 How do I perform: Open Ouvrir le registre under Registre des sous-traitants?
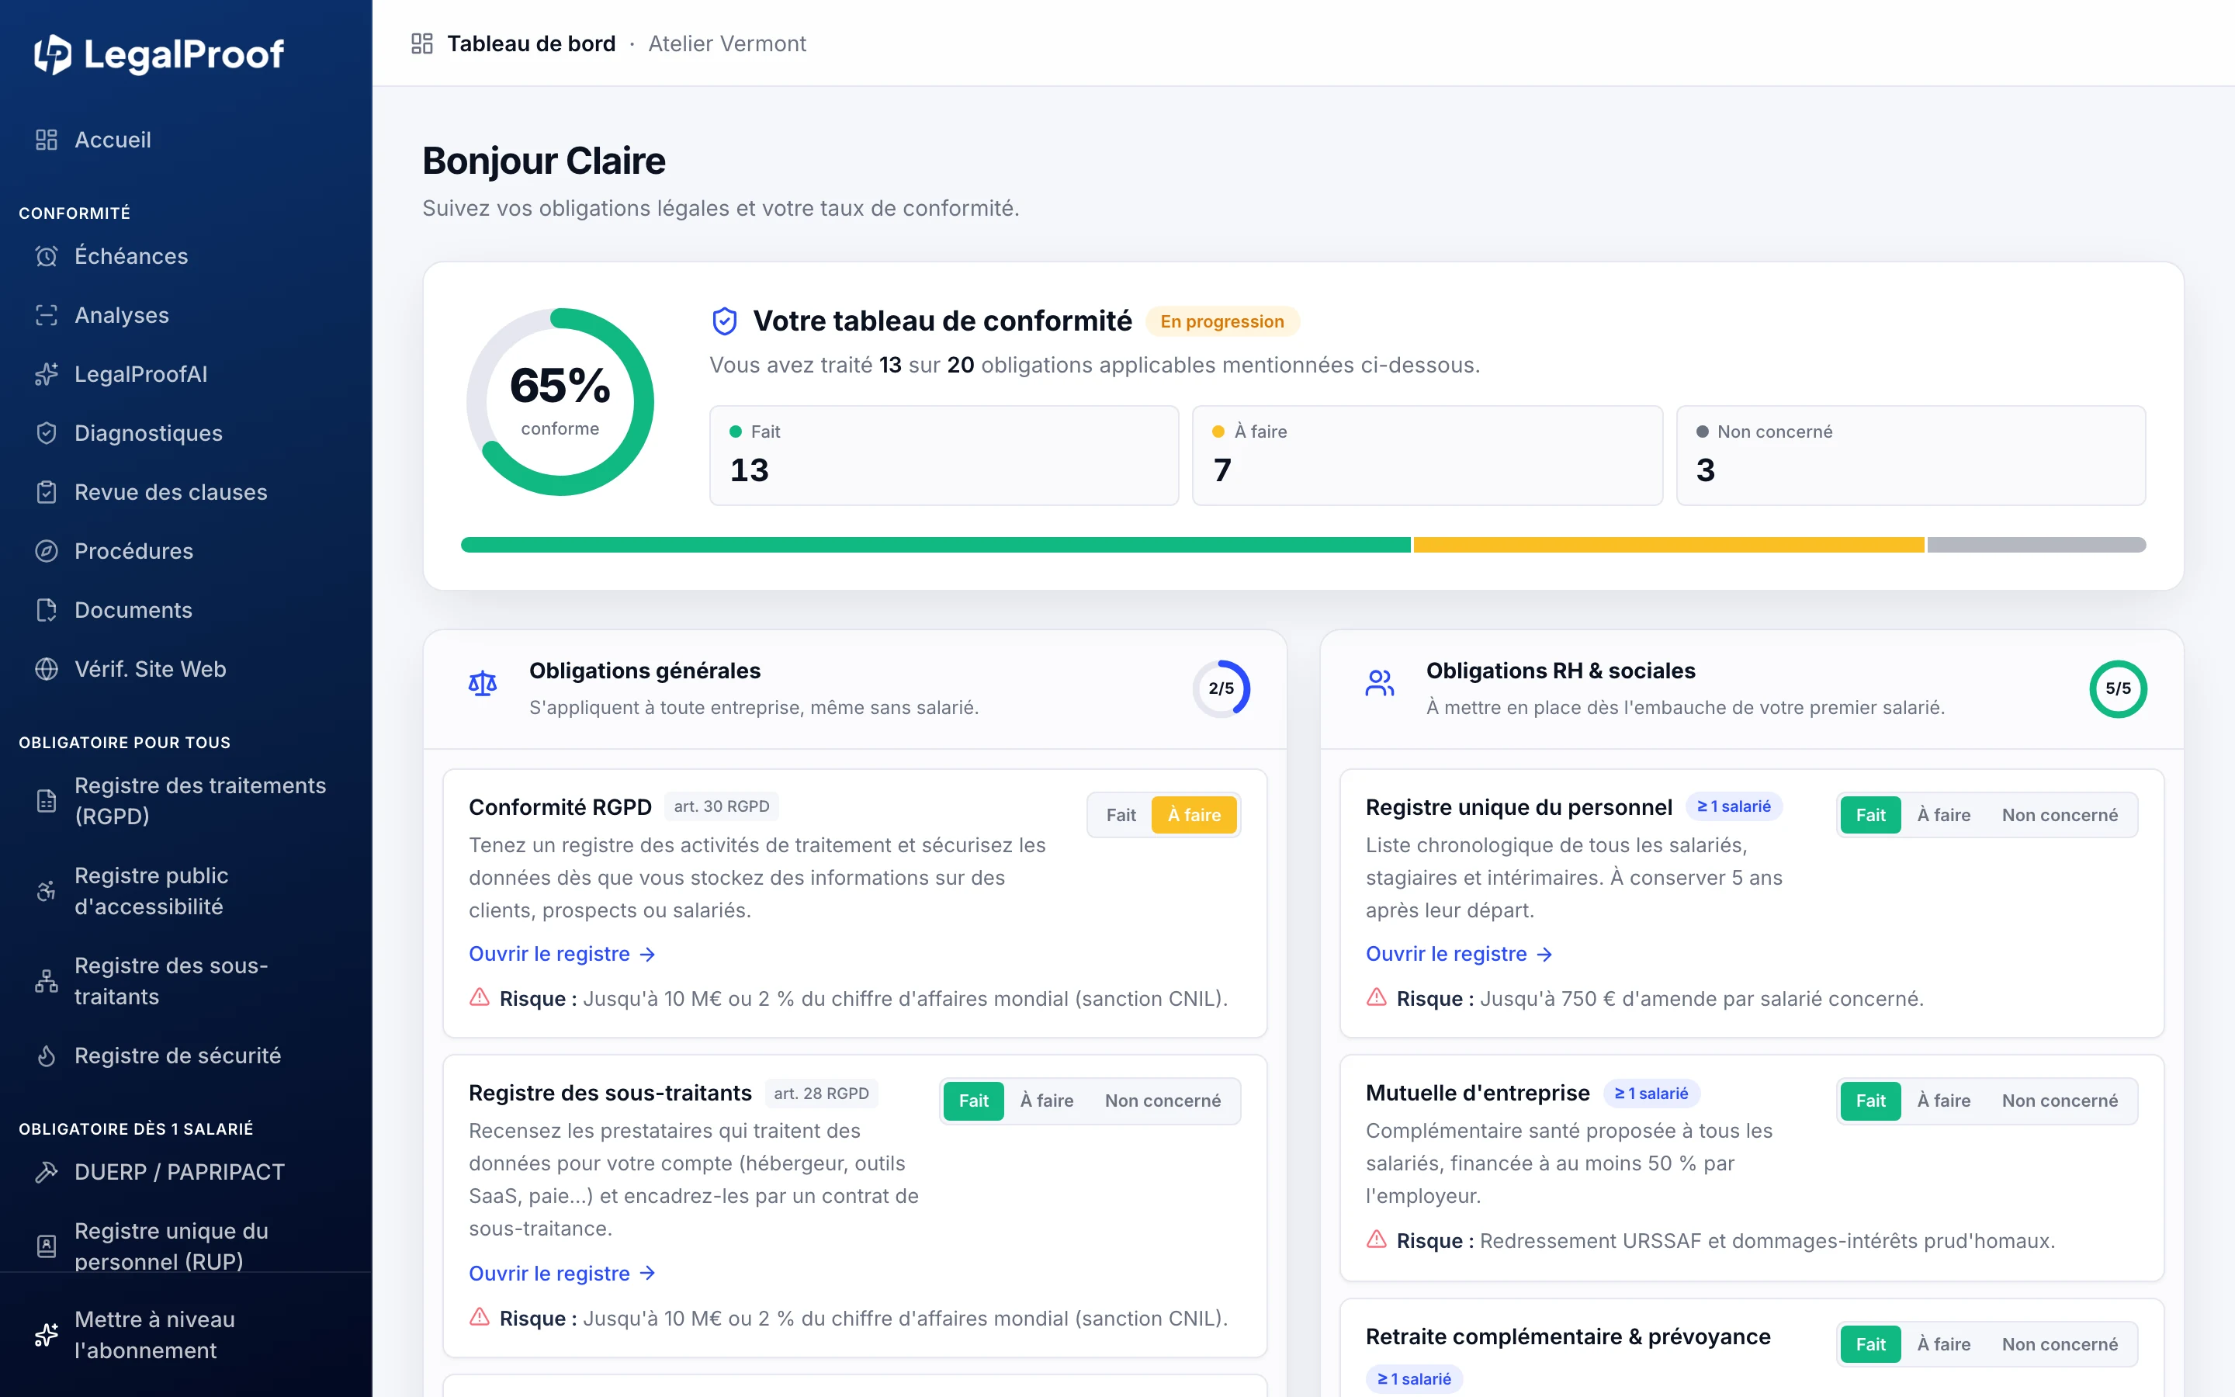pos(563,1273)
